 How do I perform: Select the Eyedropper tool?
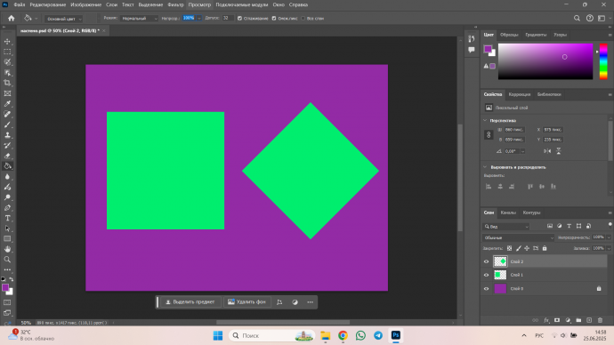tap(7, 104)
